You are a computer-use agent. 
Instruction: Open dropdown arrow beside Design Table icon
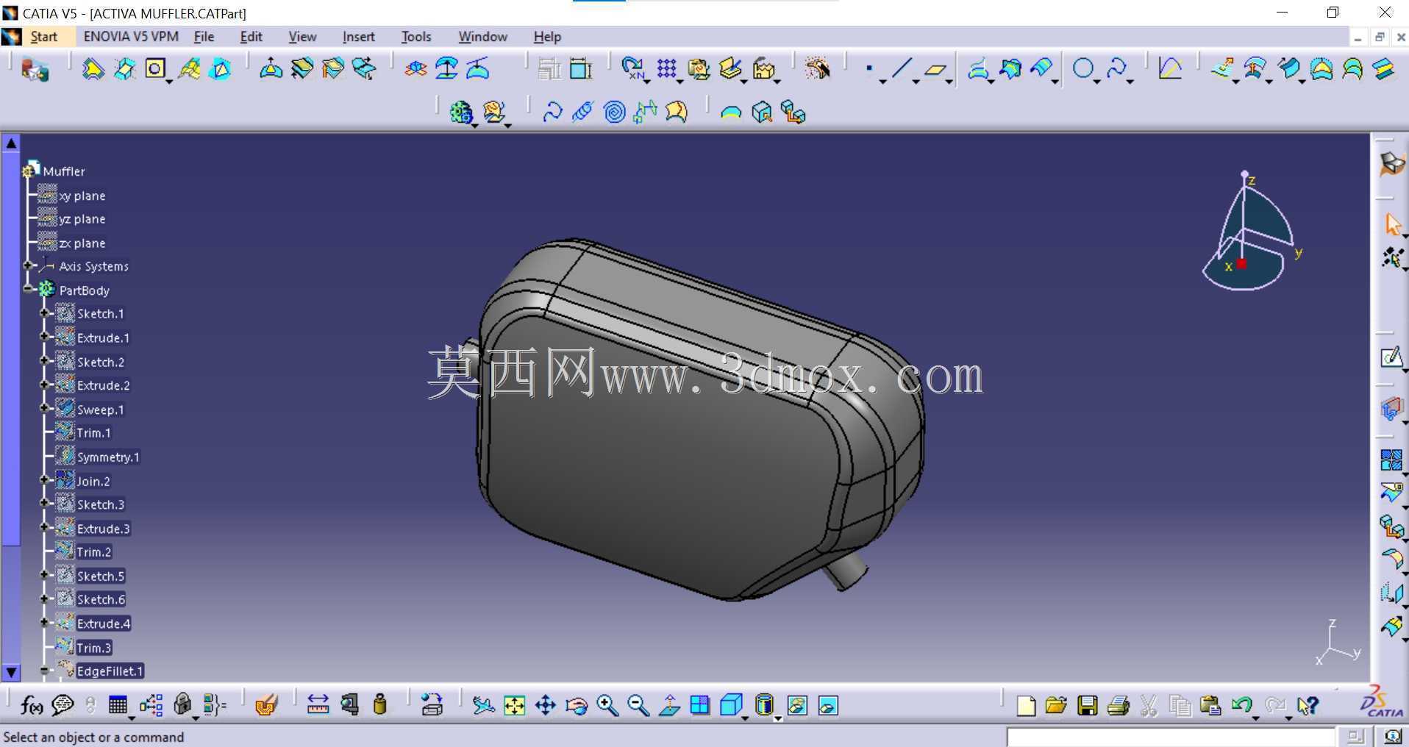[132, 717]
